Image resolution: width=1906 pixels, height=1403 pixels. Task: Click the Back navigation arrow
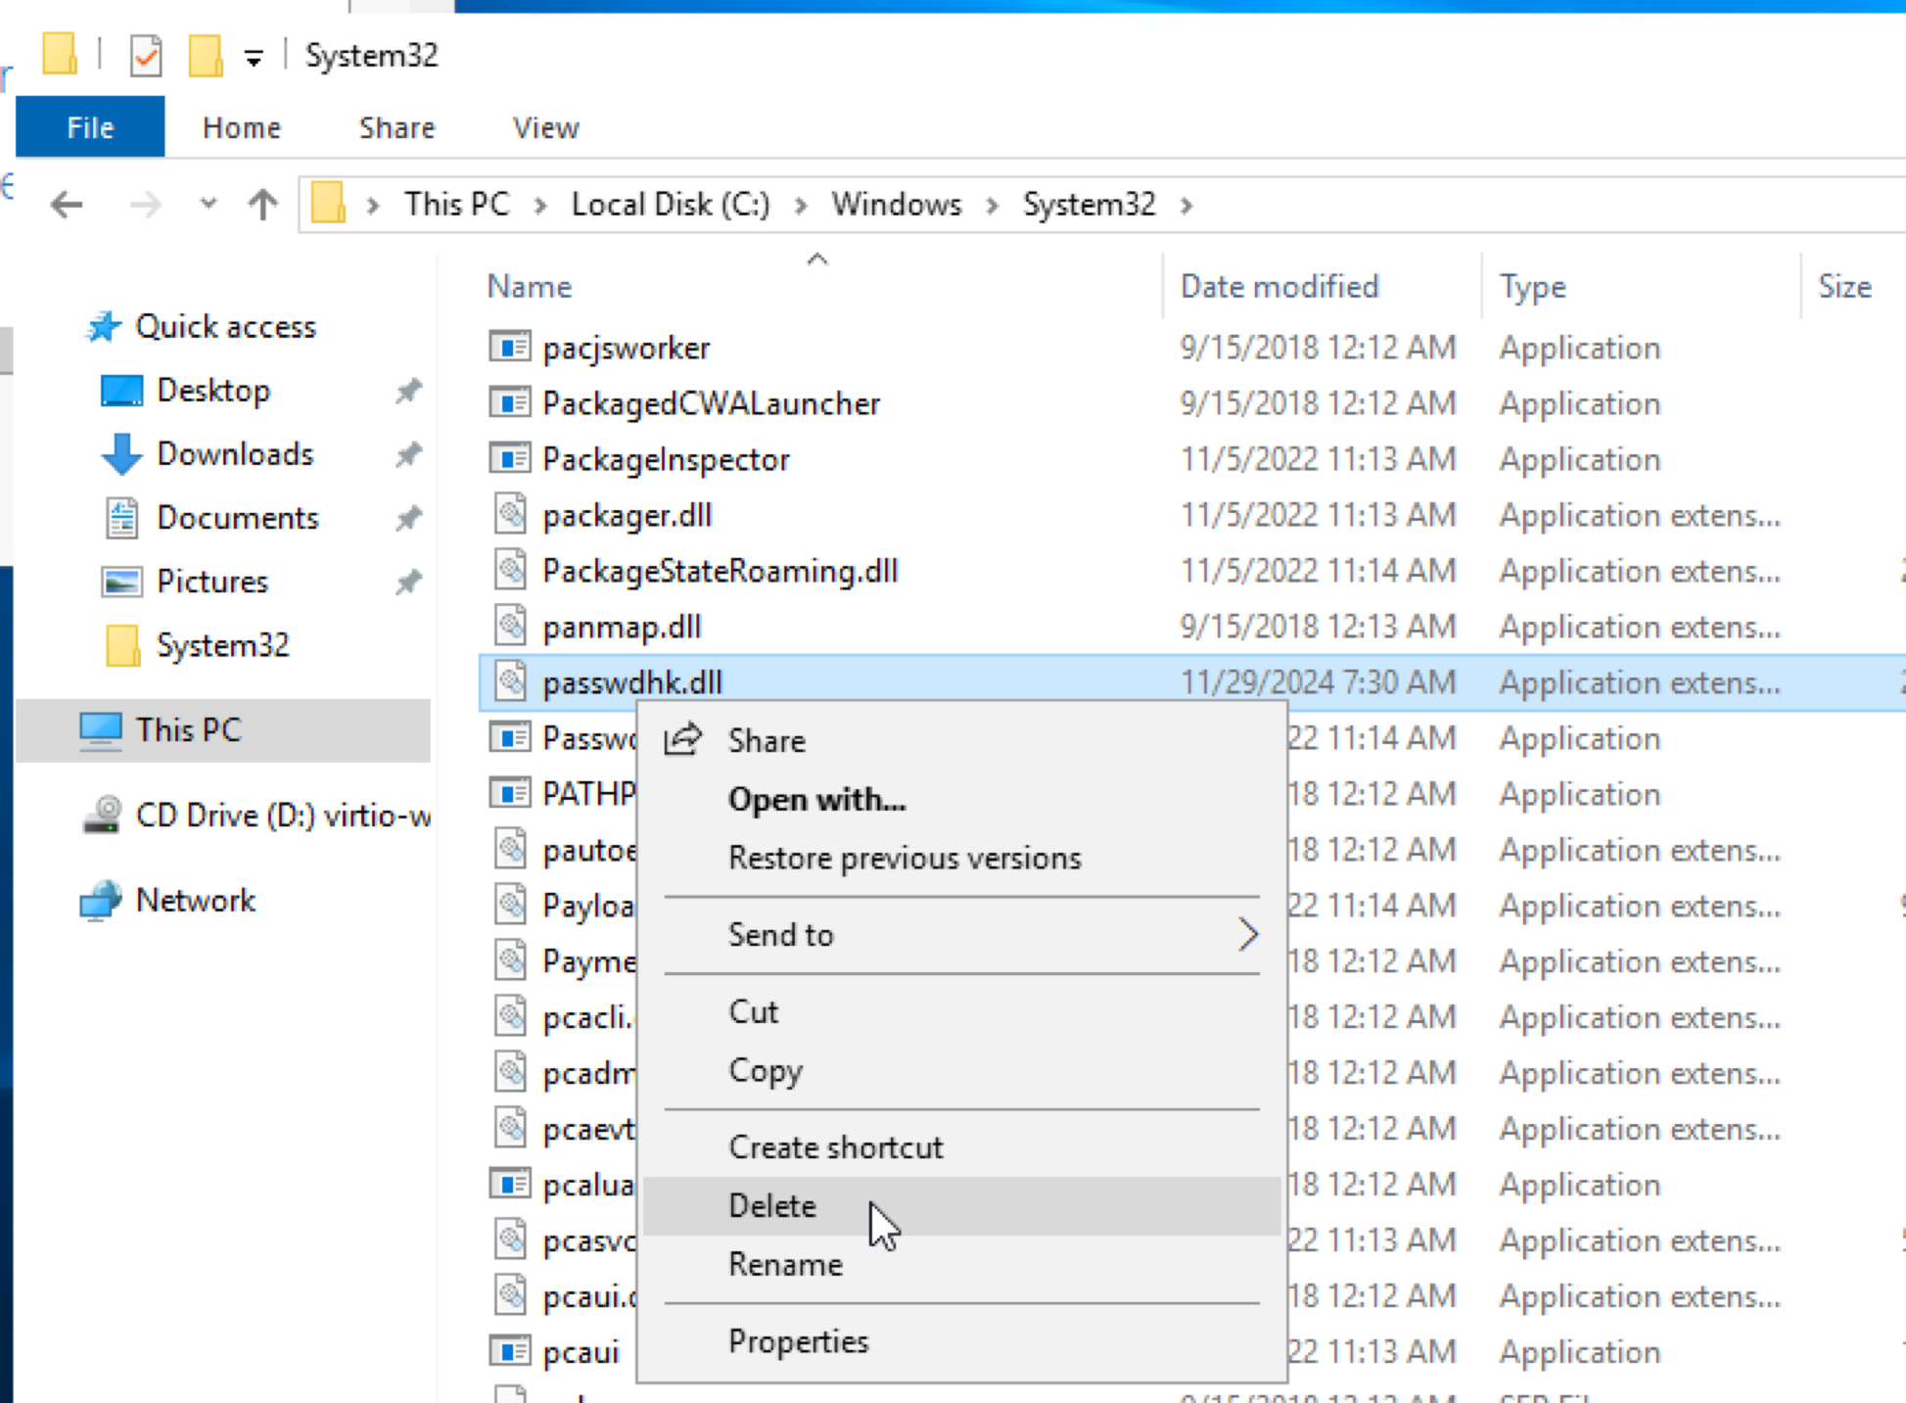tap(67, 205)
